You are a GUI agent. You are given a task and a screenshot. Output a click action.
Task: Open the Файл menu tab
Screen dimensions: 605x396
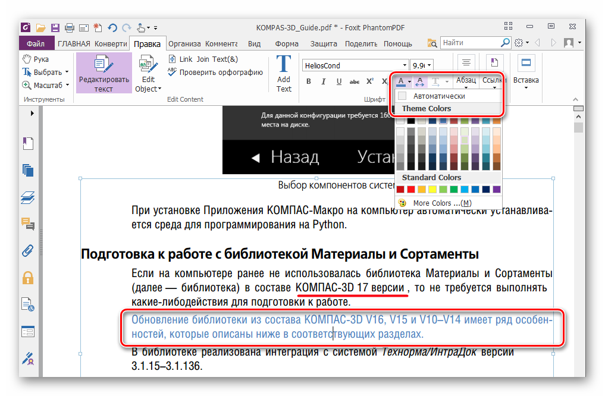click(35, 43)
